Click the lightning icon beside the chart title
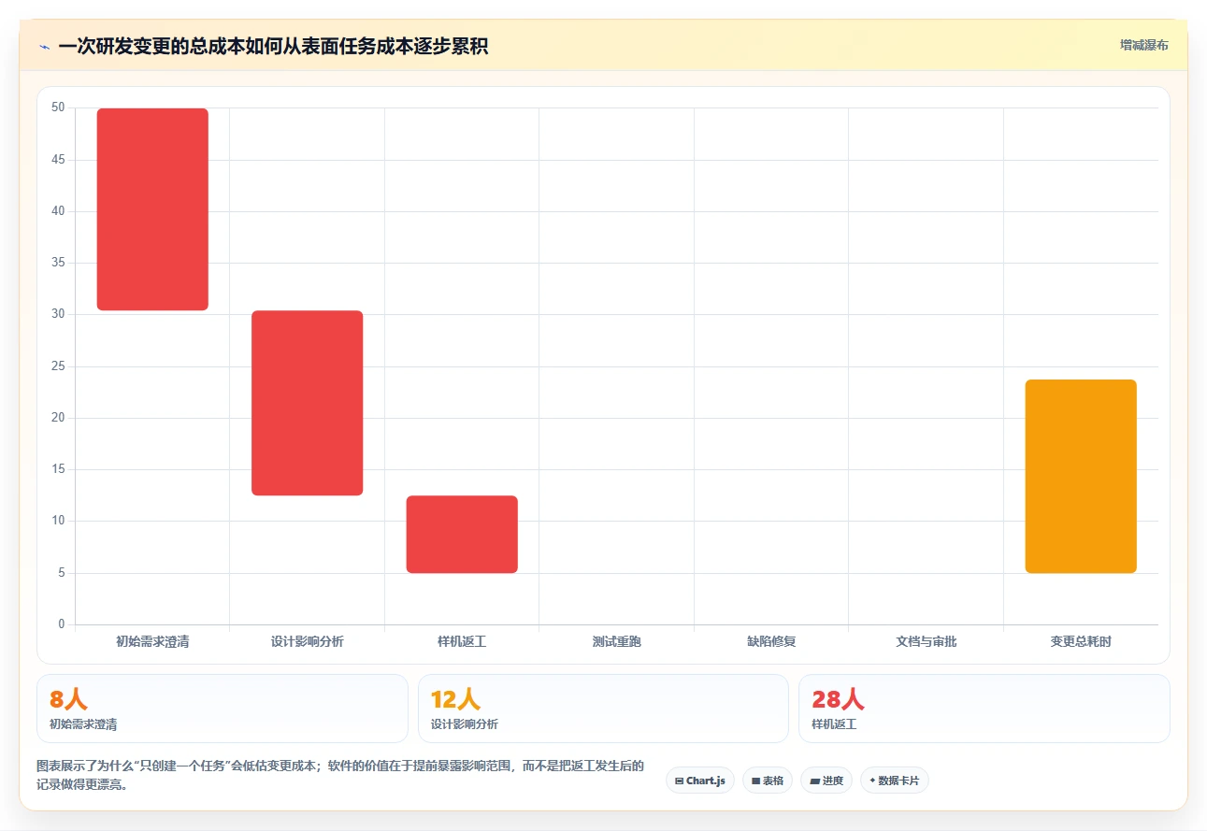This screenshot has height=831, width=1207. pyautogui.click(x=44, y=46)
